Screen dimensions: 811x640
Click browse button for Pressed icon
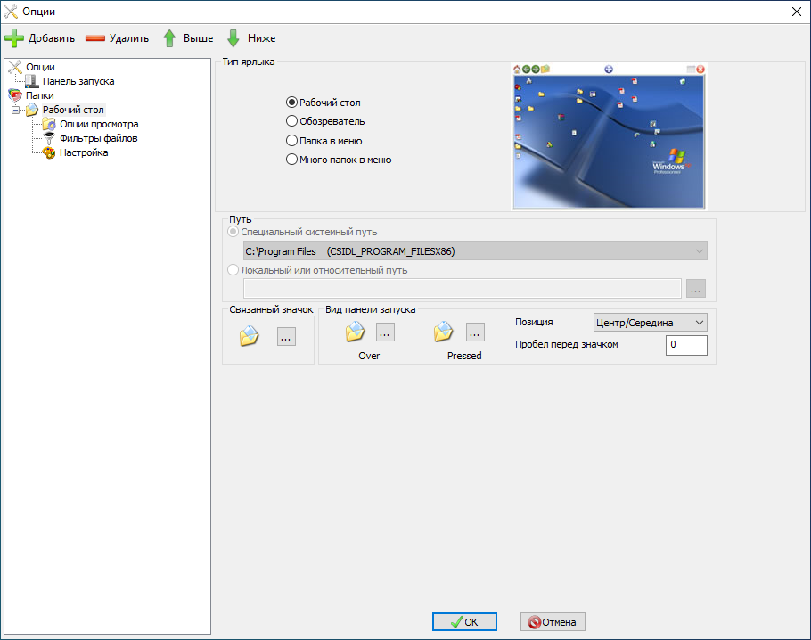click(x=475, y=332)
